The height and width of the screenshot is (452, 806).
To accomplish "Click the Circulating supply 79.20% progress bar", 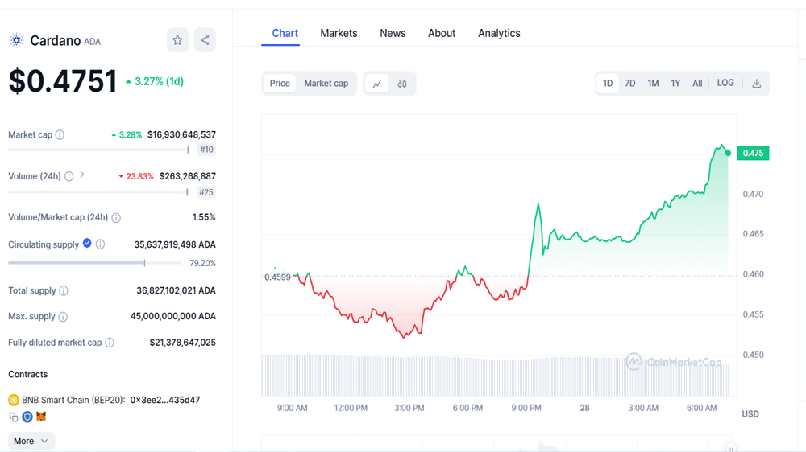I will 94,263.
